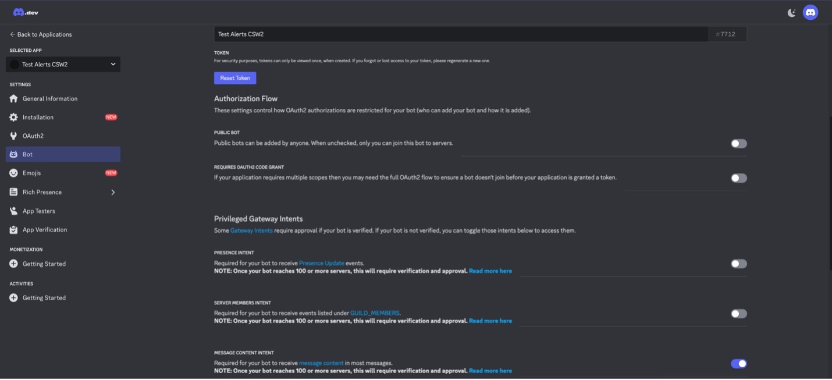Click the Authorization Flow heading
This screenshot has width=832, height=380.
[246, 99]
